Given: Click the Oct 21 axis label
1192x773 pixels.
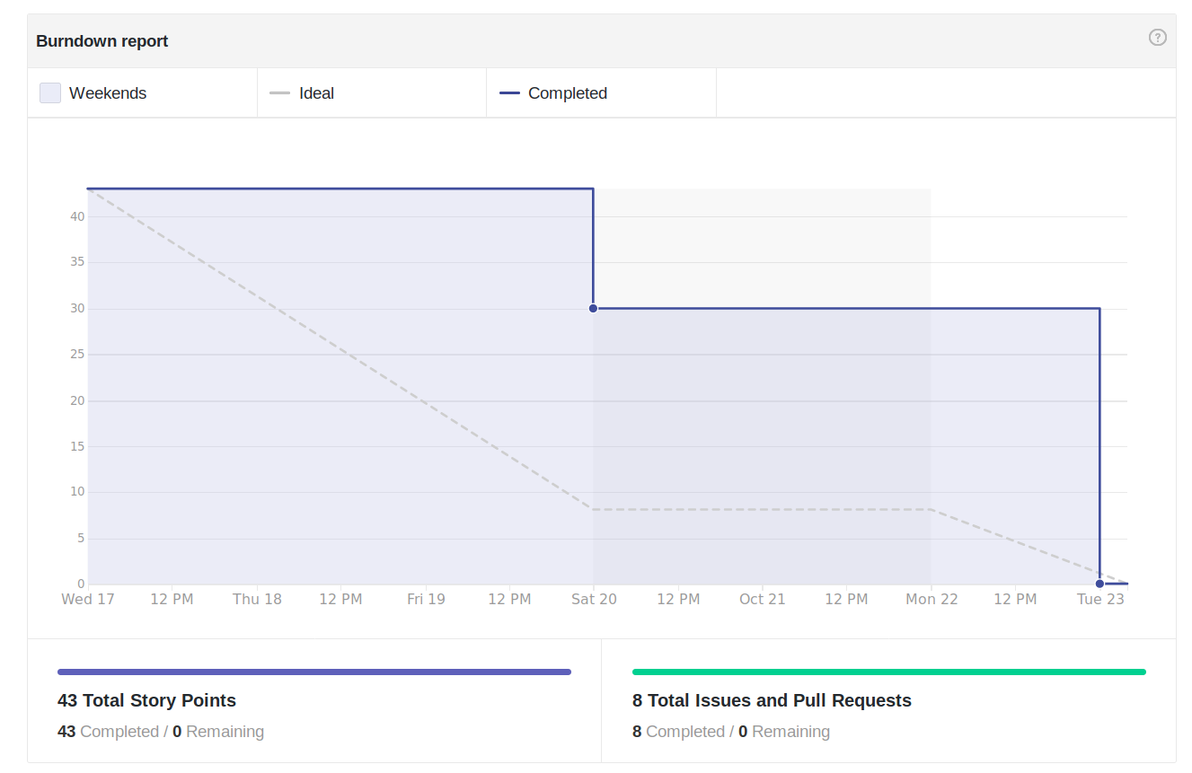Looking at the screenshot, I should (x=763, y=599).
